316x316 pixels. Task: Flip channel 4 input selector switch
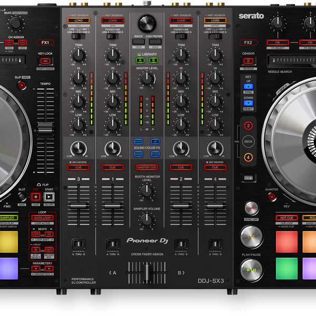pyautogui.click(x=215, y=36)
